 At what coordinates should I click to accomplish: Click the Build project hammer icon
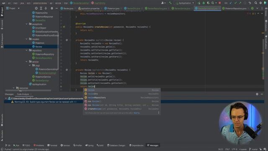click(x=170, y=3)
